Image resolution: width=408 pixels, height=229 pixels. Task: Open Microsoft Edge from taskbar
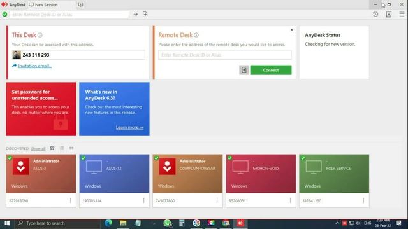pyautogui.click(x=108, y=223)
